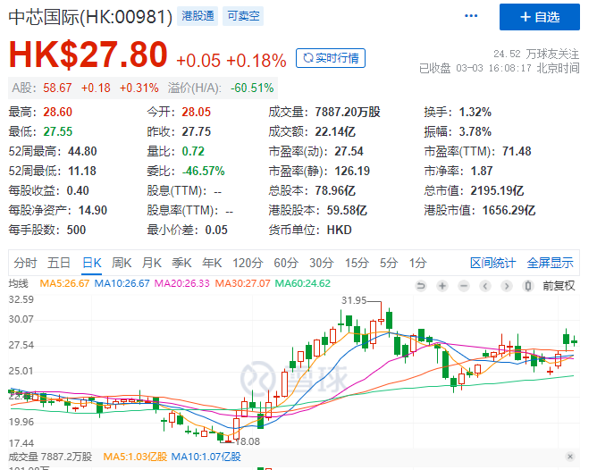This screenshot has height=470, width=597.
Task: Click the candlestick style icon
Action: tap(526, 284)
